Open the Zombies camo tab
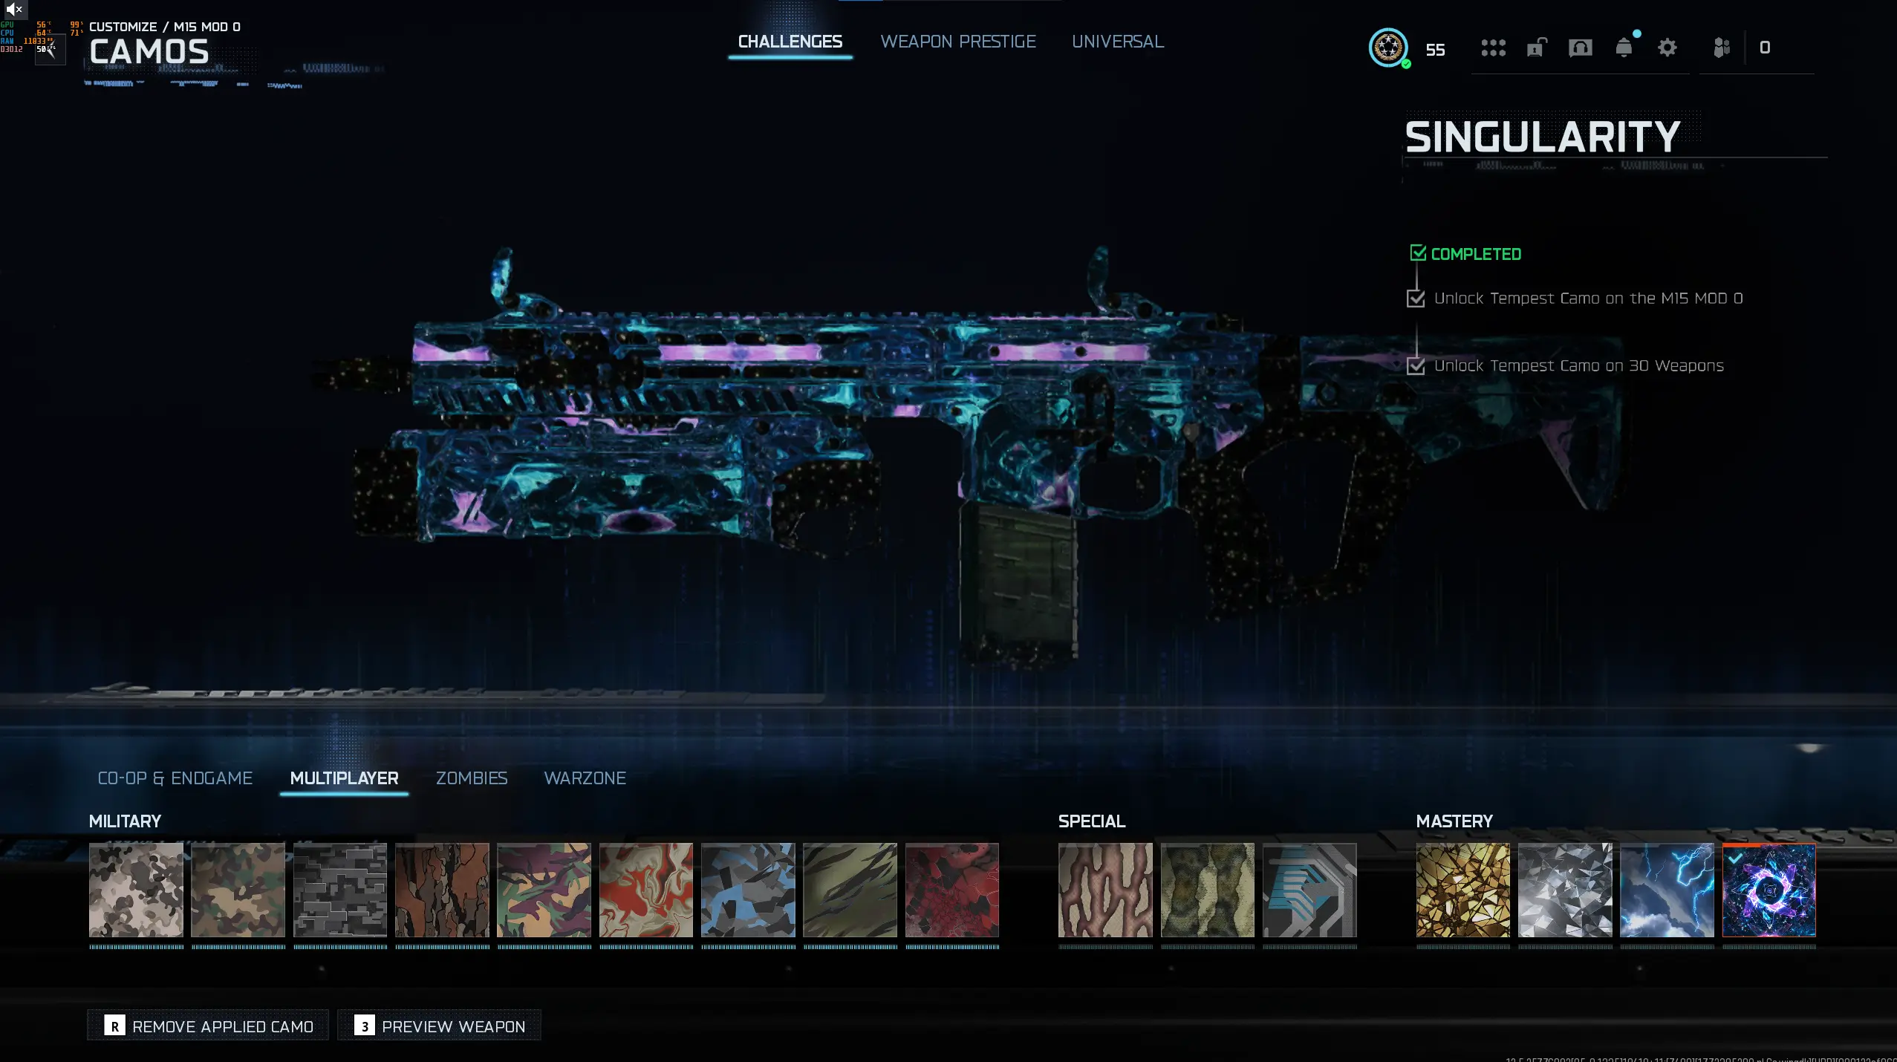Screen dimensions: 1897x1062 pos(472,778)
